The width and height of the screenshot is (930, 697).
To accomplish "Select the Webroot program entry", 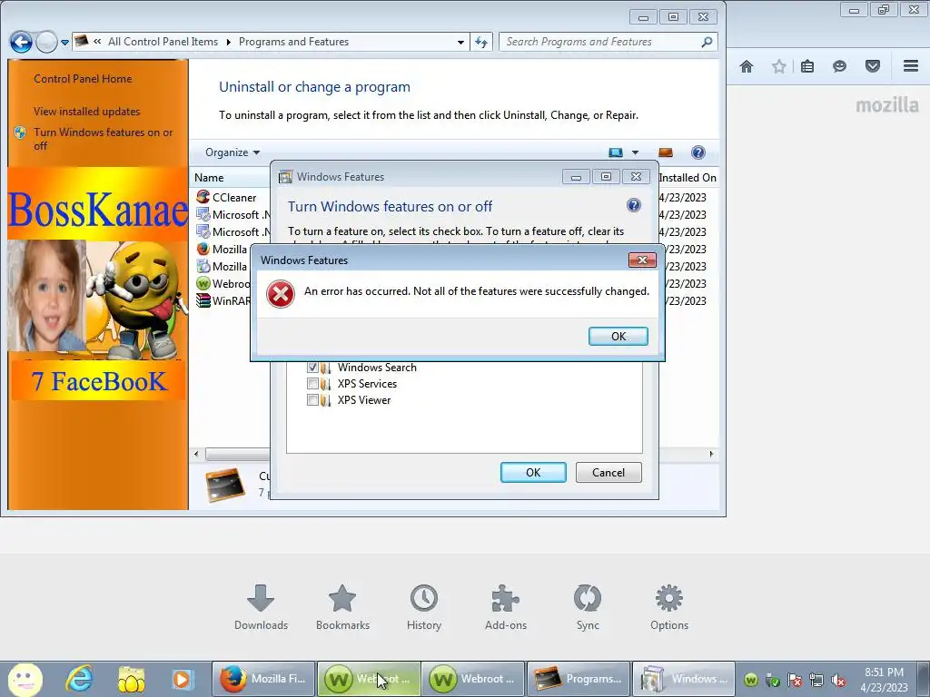I will pyautogui.click(x=223, y=284).
